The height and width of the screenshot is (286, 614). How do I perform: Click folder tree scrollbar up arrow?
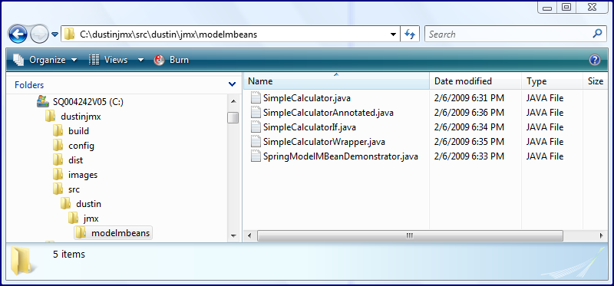click(233, 101)
